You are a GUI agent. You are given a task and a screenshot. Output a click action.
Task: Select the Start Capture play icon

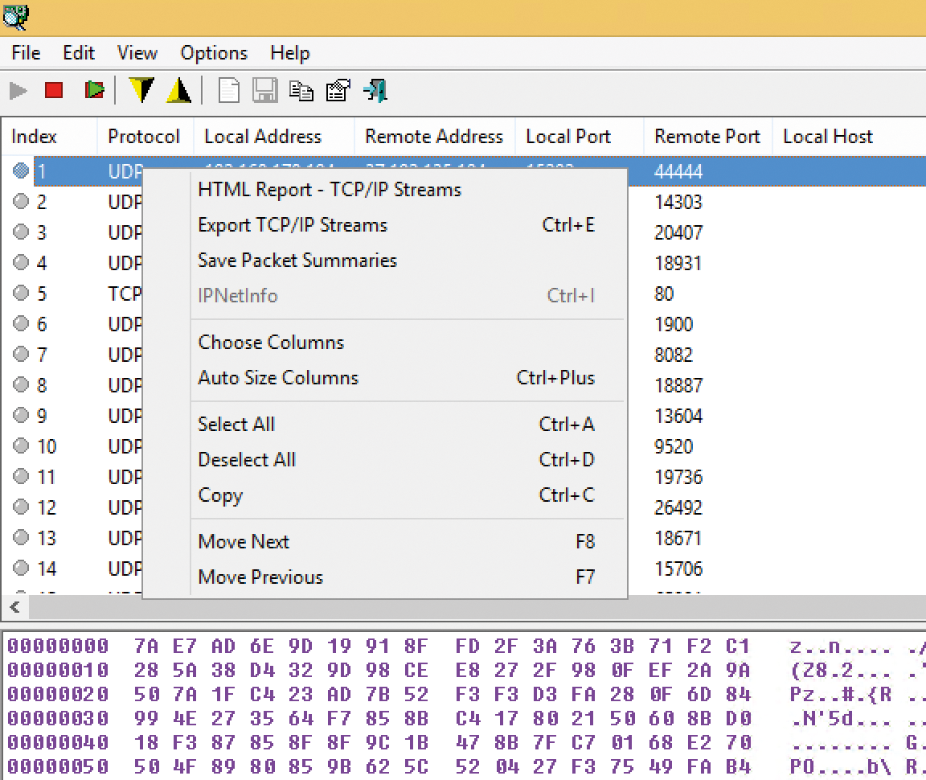[x=18, y=90]
